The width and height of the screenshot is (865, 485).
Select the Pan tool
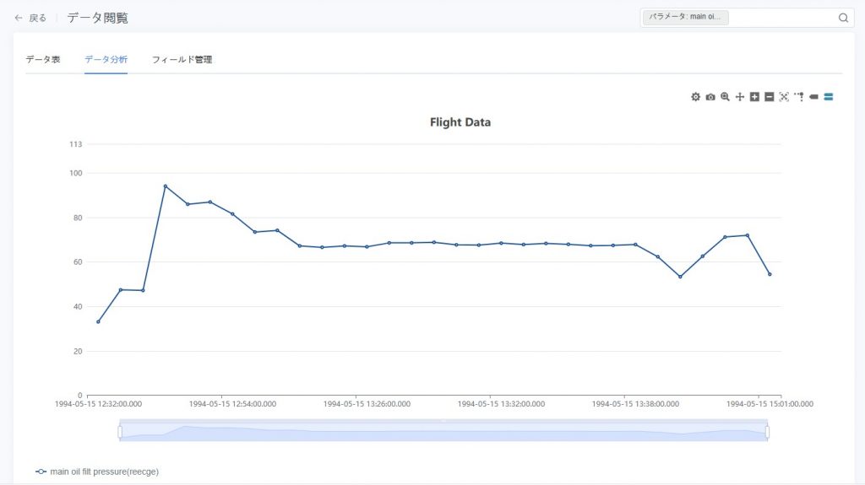click(x=739, y=97)
